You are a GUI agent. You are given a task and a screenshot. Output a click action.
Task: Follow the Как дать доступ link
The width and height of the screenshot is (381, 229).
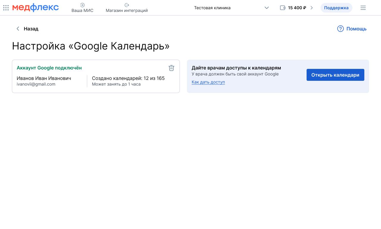point(208,82)
